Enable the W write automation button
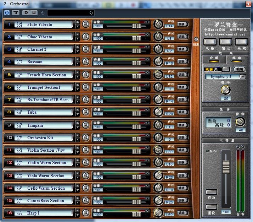 pos(34,12)
